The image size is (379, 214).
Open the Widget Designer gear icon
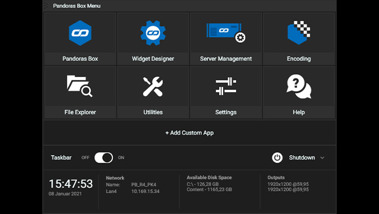153,33
